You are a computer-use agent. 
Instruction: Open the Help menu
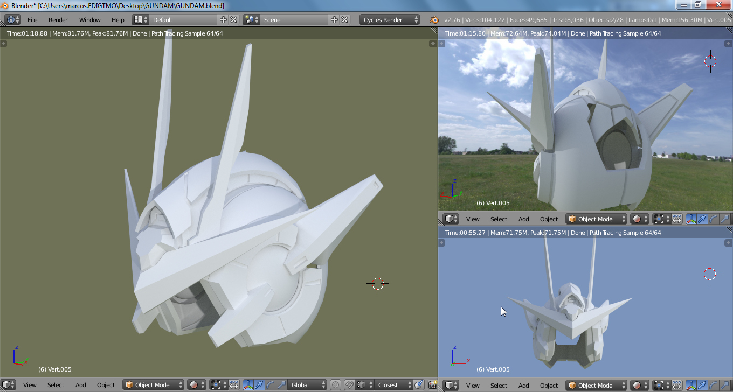(118, 20)
